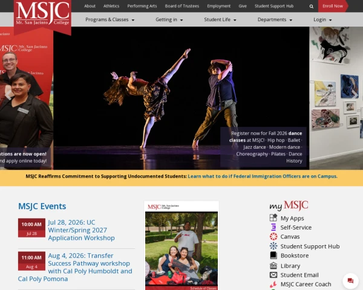The height and width of the screenshot is (290, 363).
Task: Click the search magnifier icon
Action: coord(312,7)
